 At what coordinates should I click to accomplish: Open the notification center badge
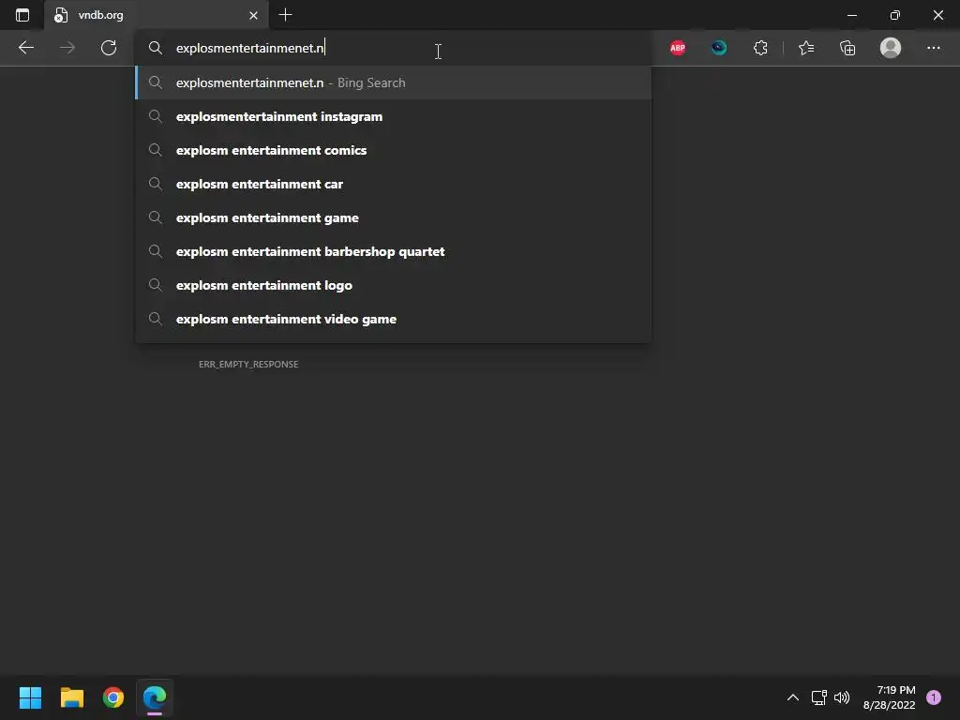934,697
